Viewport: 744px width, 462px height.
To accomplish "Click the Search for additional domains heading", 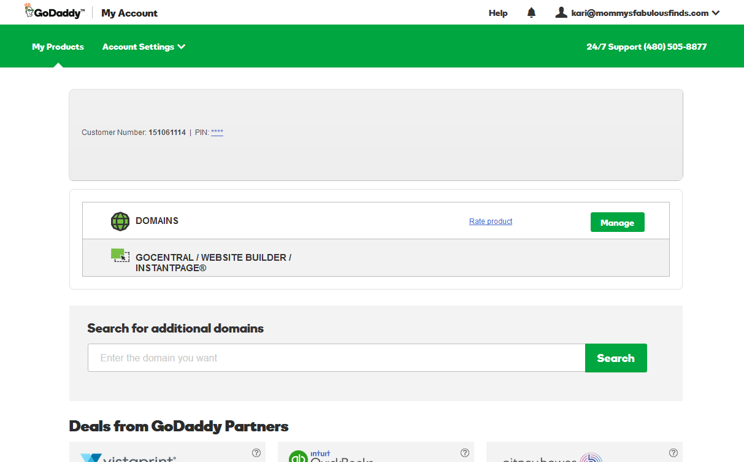I will point(175,328).
